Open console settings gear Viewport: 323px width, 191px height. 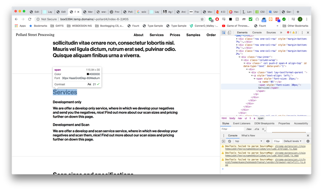[308, 141]
